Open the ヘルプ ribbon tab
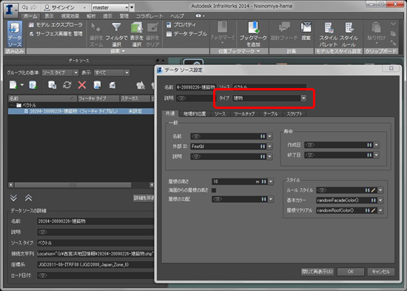 177,16
